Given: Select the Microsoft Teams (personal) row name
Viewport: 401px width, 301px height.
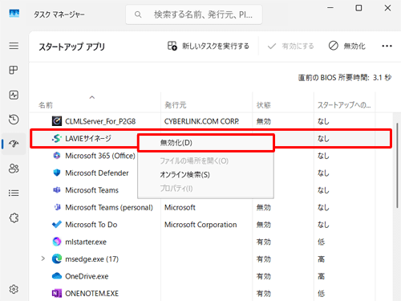Looking at the screenshot, I should pos(109,207).
